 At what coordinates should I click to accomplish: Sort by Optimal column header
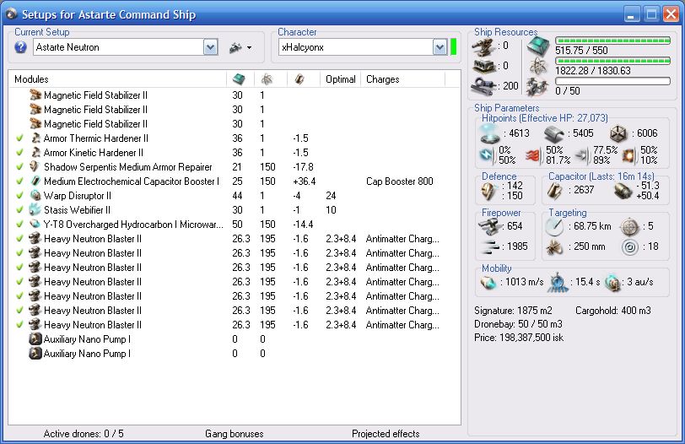[x=340, y=79]
